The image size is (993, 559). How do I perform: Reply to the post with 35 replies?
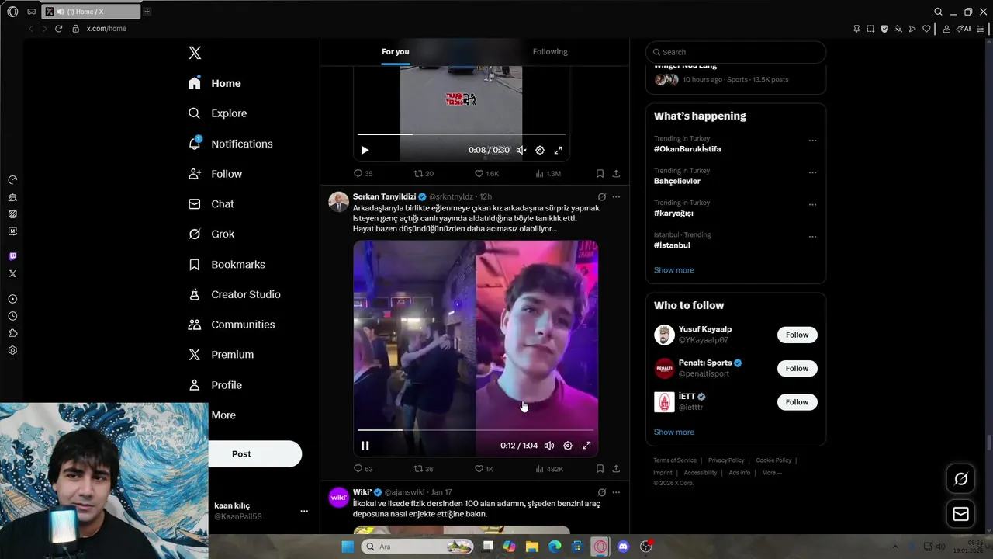pos(363,174)
